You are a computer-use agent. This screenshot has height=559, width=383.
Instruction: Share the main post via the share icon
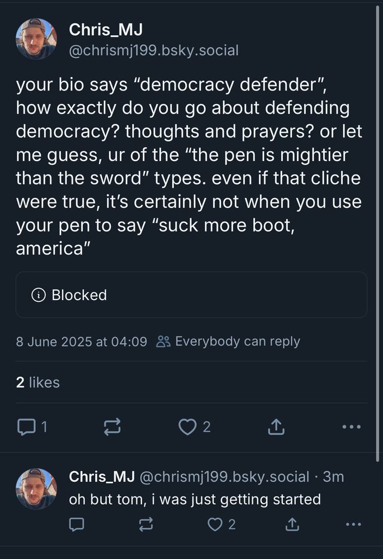point(275,427)
